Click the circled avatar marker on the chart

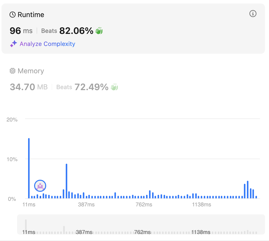(x=40, y=186)
